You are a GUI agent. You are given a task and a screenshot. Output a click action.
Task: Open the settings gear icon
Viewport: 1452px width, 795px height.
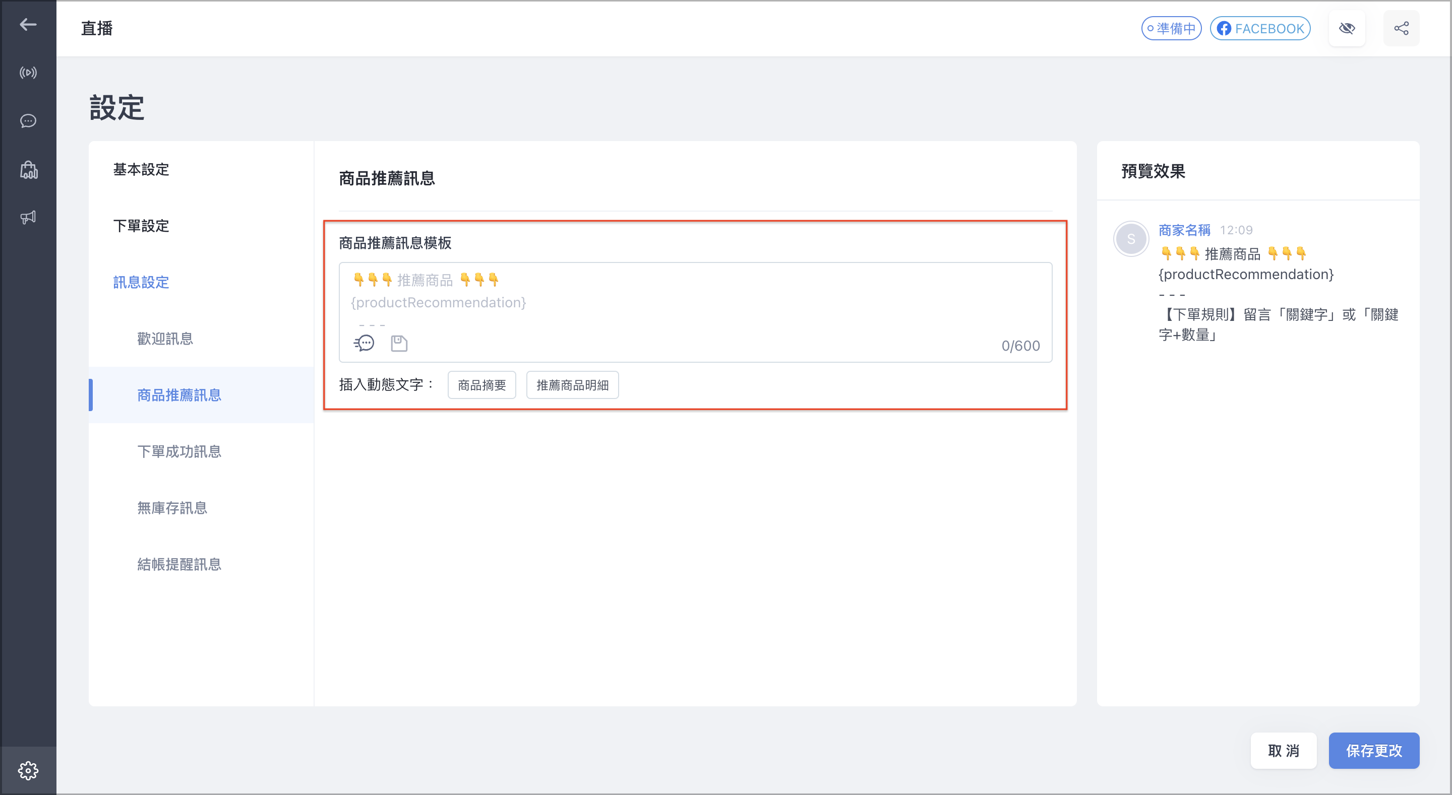pos(28,770)
